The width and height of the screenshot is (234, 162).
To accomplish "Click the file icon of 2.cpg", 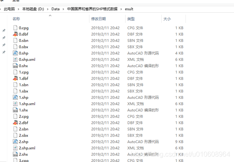I will 15,116.
